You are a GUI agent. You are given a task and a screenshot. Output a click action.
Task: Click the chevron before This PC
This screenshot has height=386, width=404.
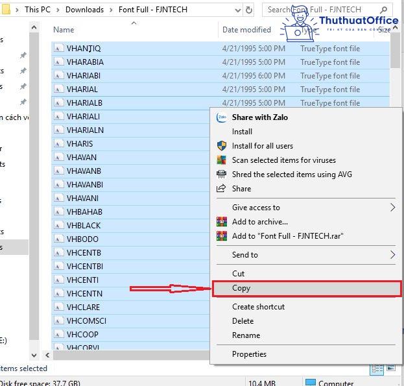[17, 10]
